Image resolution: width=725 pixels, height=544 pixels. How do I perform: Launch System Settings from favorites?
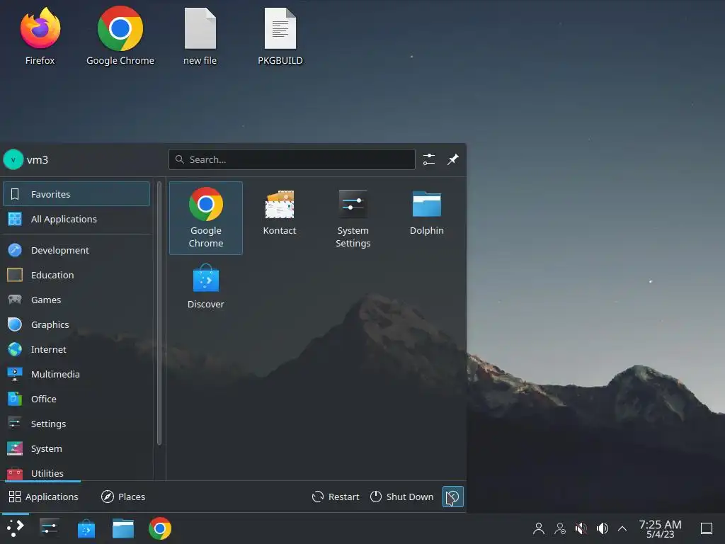[353, 218]
